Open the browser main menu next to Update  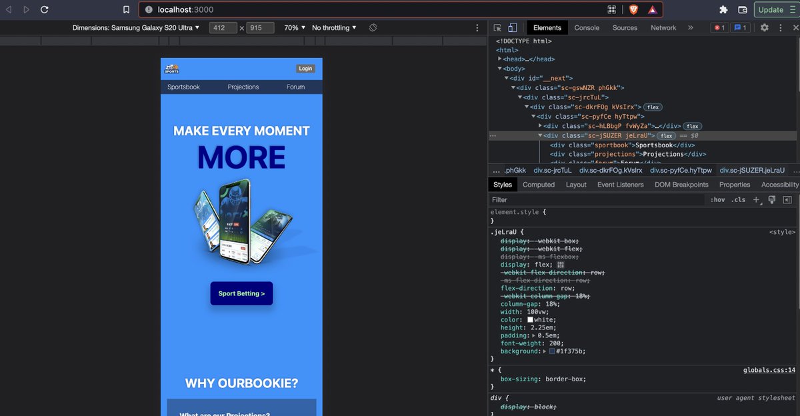793,9
